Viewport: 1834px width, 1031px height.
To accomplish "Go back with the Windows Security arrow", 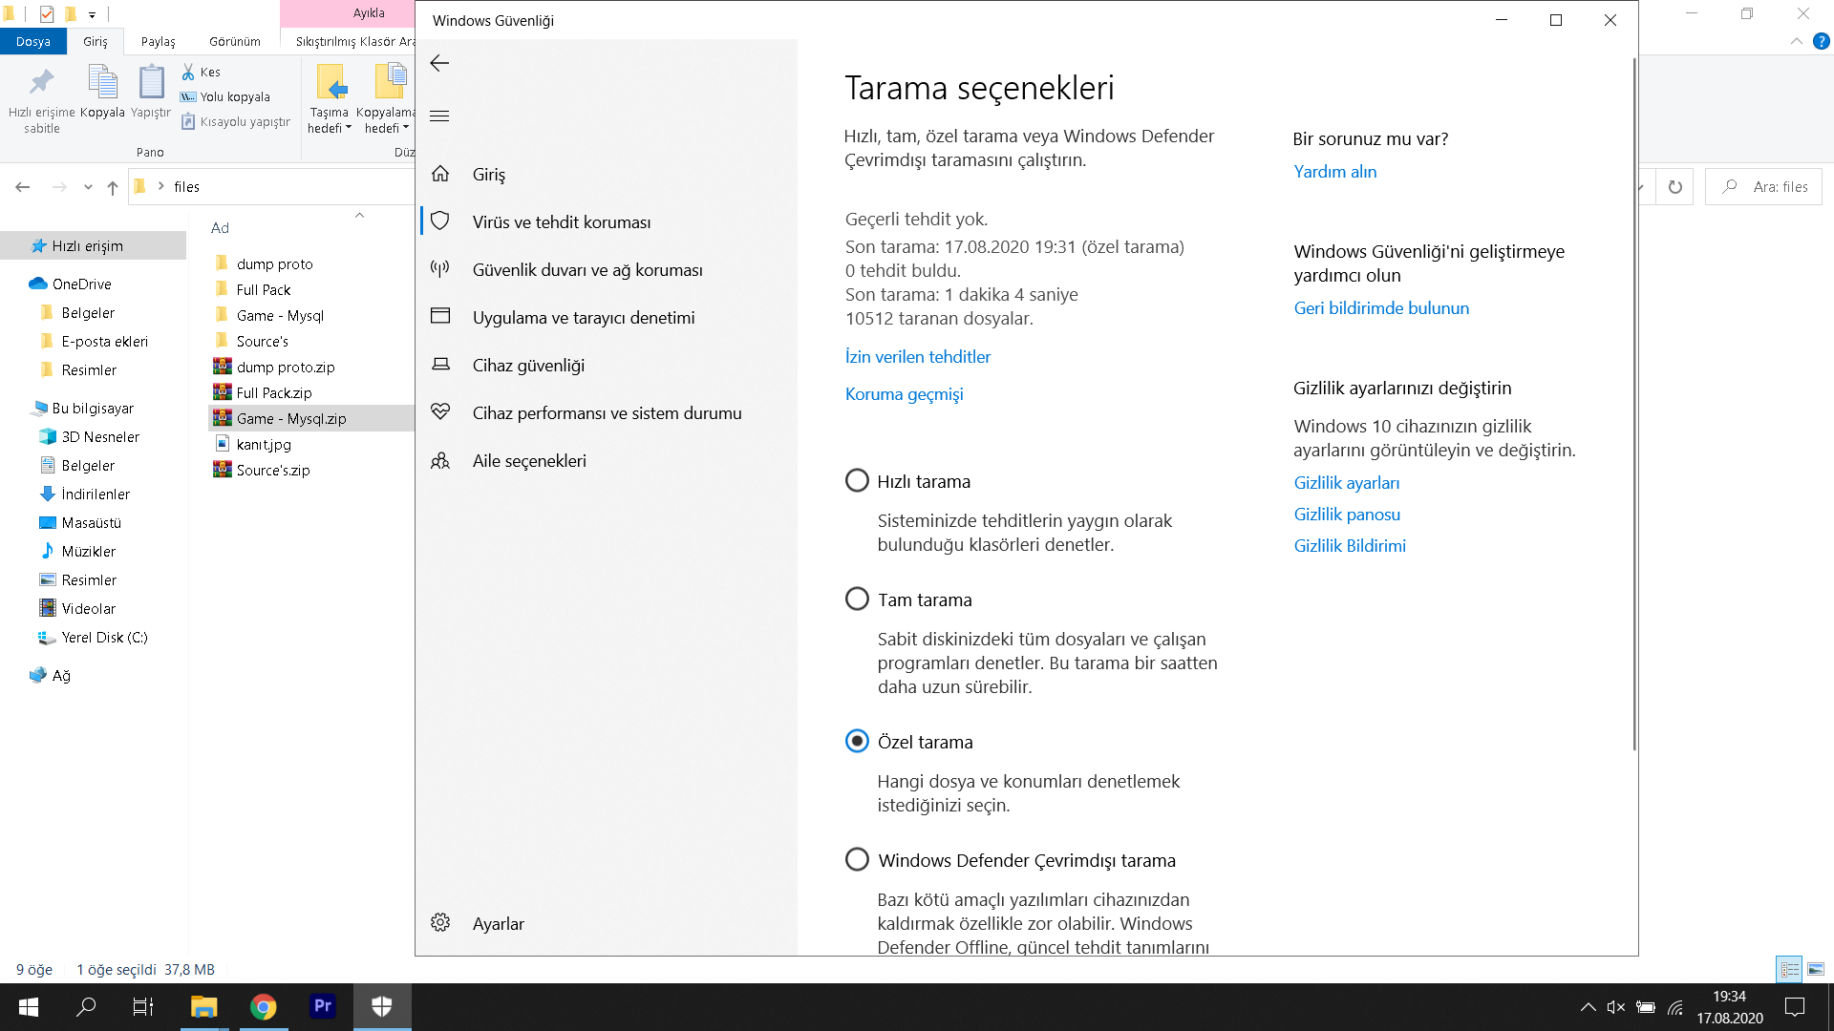I will click(x=439, y=63).
